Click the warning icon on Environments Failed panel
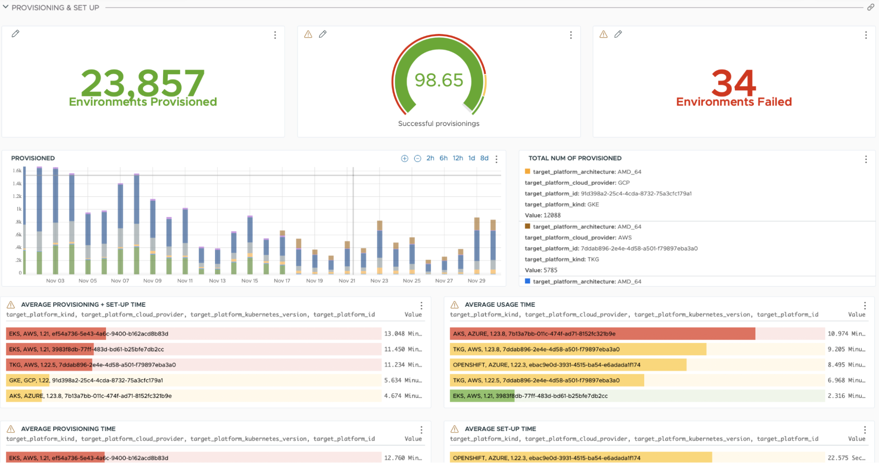879x463 pixels. pyautogui.click(x=603, y=34)
